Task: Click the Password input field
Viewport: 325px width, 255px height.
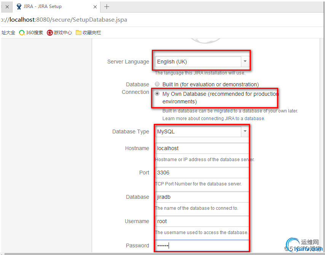Action: point(202,245)
